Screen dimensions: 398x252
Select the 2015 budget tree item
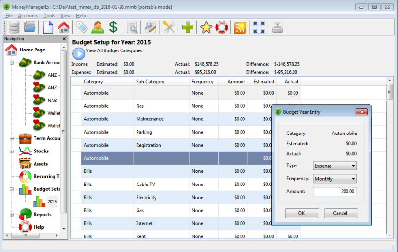click(x=52, y=202)
